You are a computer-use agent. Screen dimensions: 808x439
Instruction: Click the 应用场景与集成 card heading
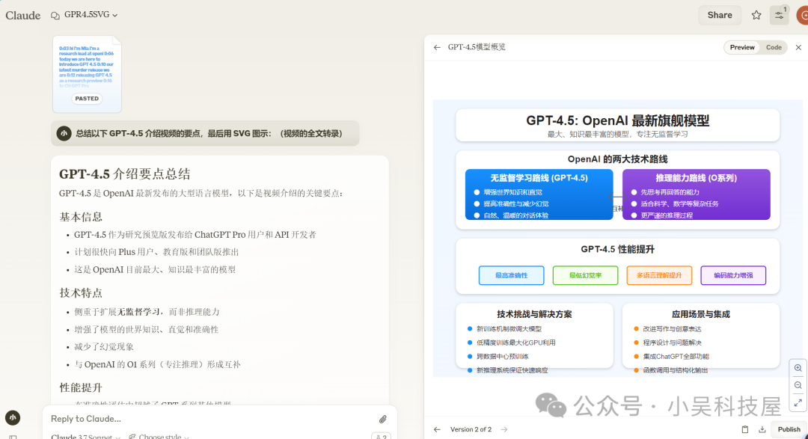tap(701, 314)
